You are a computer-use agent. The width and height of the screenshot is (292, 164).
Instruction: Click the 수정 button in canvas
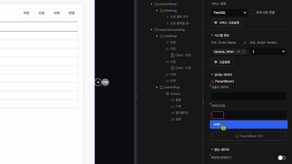click(41, 13)
